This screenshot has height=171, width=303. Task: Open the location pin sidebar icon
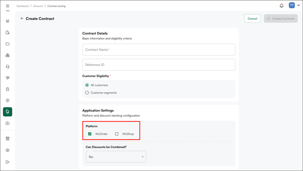point(8,100)
